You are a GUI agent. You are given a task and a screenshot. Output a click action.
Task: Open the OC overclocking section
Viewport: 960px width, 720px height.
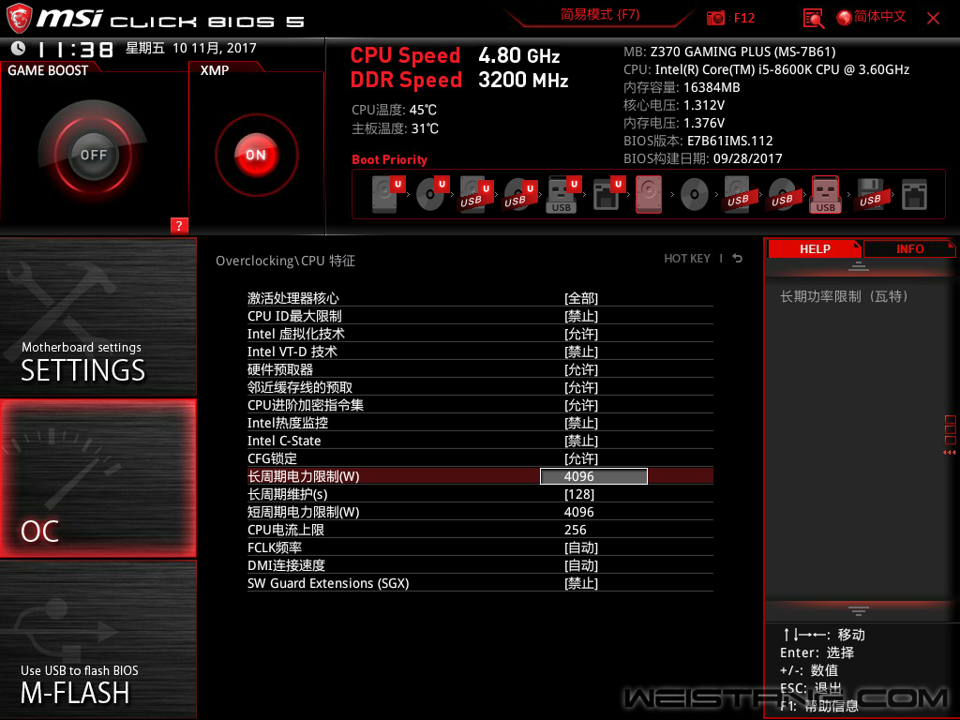97,478
